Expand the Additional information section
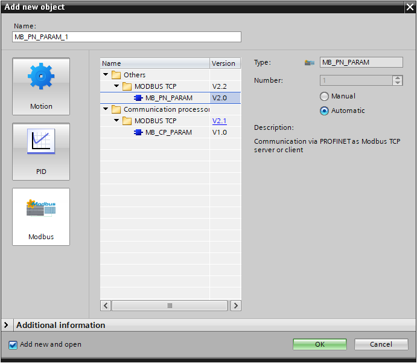This screenshot has height=363, width=417. pyautogui.click(x=7, y=325)
